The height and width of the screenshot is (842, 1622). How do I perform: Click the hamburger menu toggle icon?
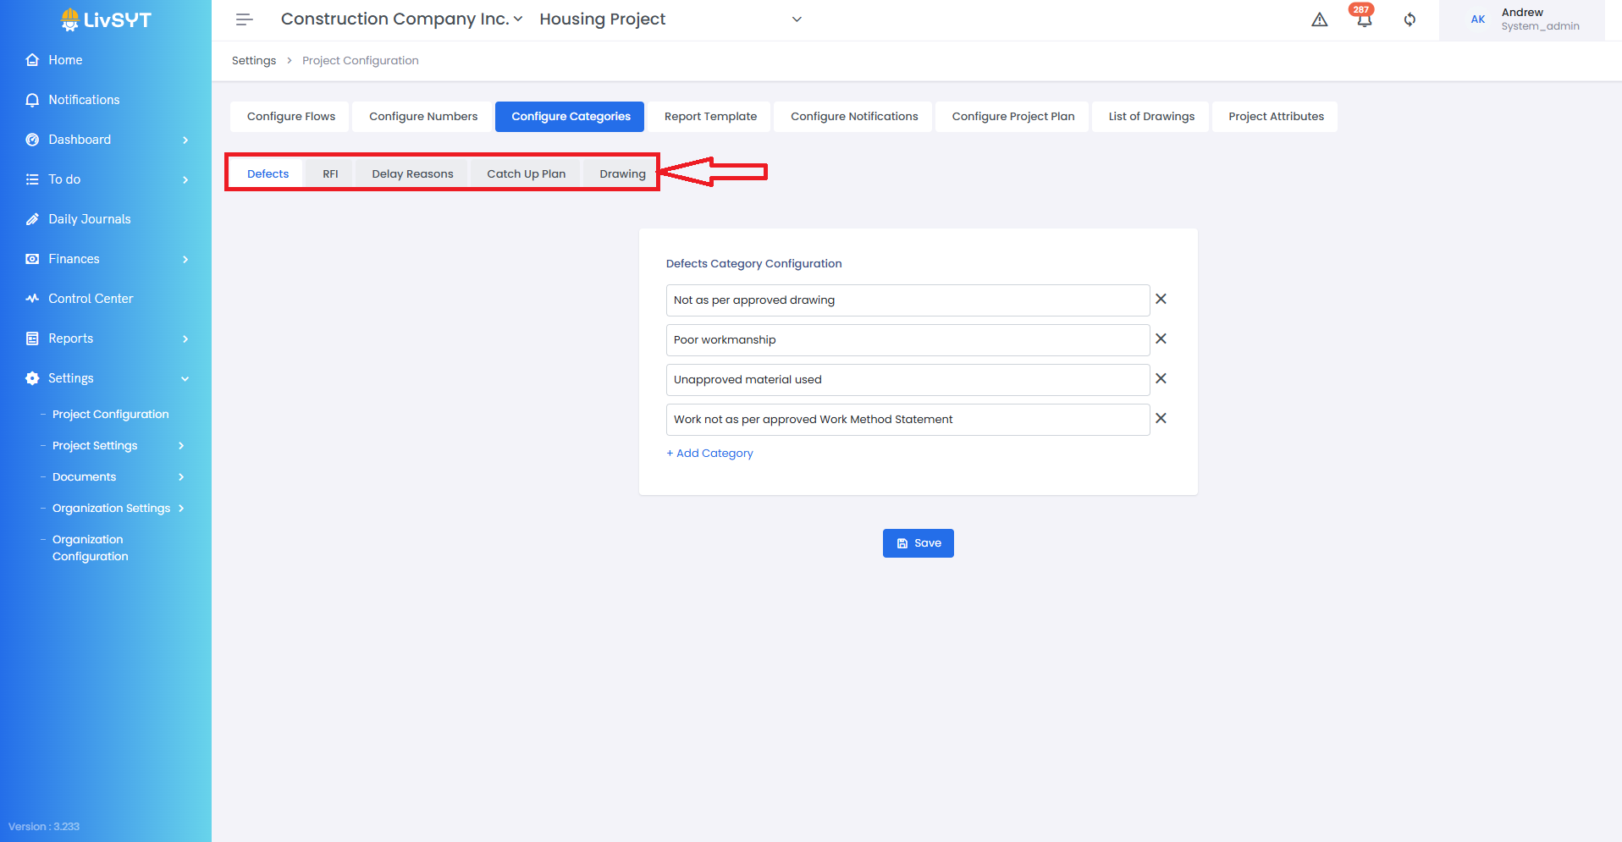point(244,19)
